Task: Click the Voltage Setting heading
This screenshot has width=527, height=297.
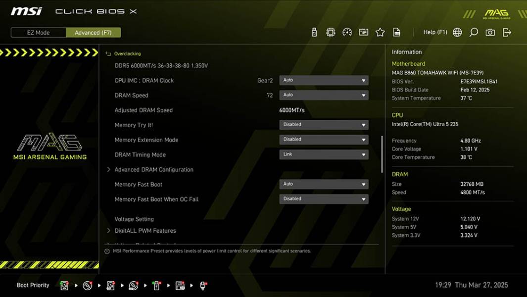Action: pos(134,219)
